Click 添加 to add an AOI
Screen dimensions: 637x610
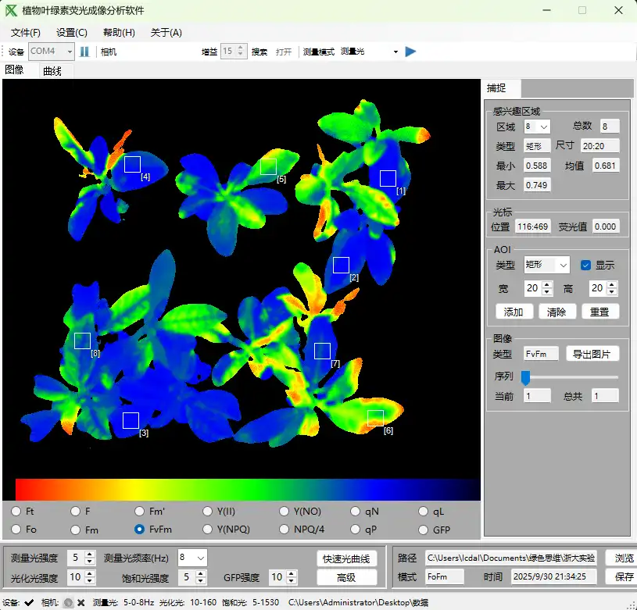coord(514,311)
